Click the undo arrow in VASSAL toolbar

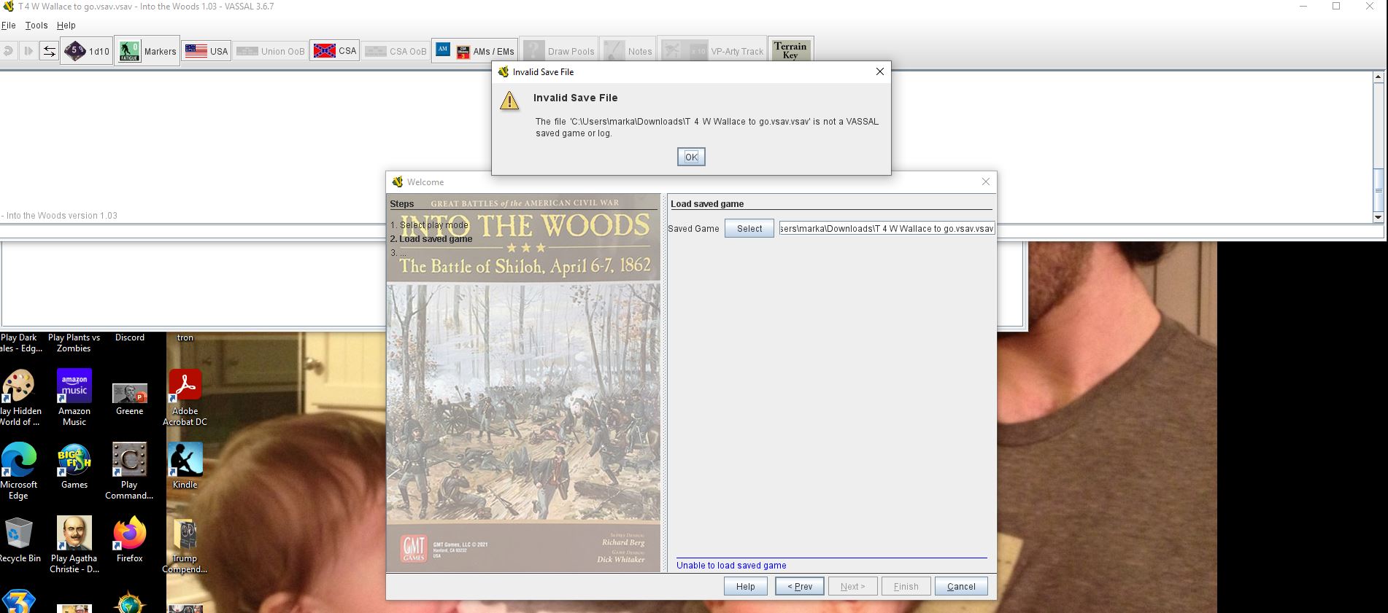[x=9, y=51]
